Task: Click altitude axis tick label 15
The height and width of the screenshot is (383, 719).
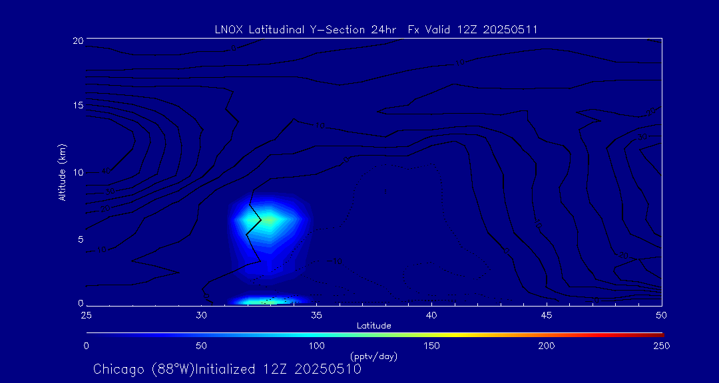Action: (x=78, y=105)
